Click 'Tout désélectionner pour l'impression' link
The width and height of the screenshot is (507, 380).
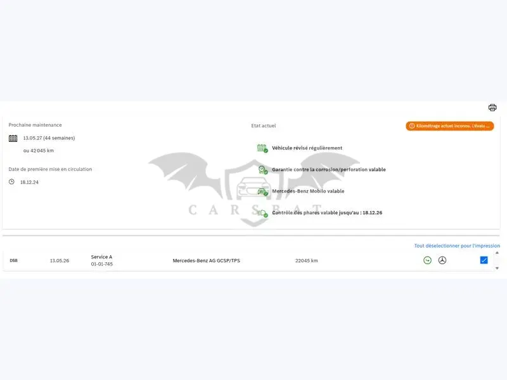(x=457, y=246)
